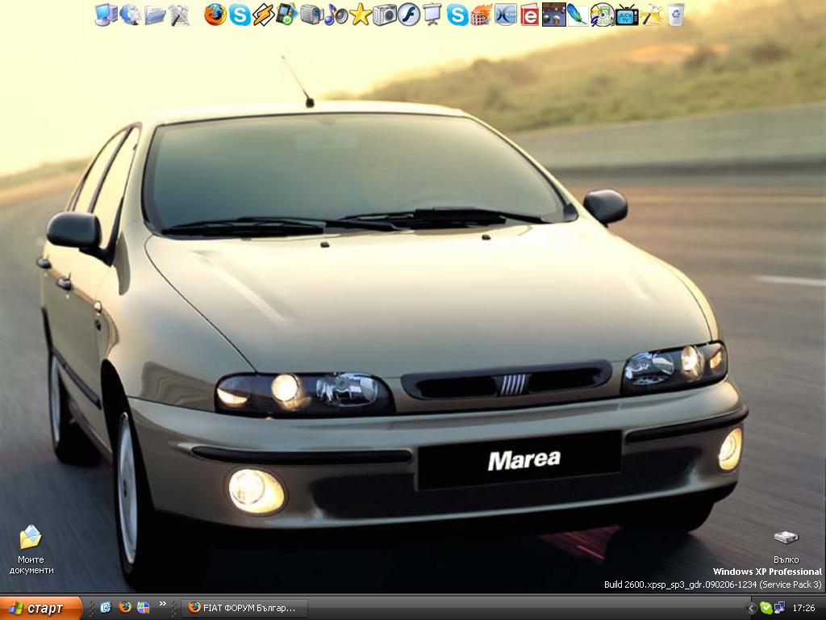Launch the Flash player icon in the dock
Image resolution: width=826 pixels, height=620 pixels.
409,15
